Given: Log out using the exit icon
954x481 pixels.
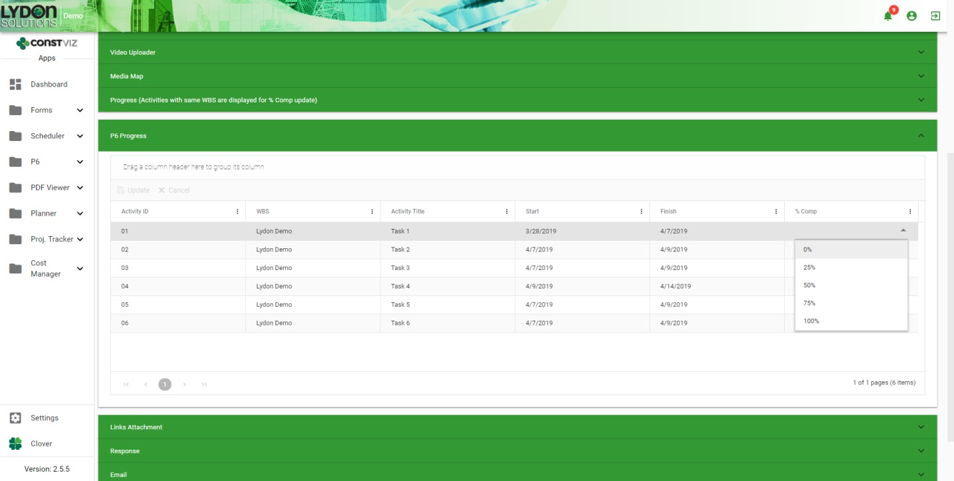Looking at the screenshot, I should pos(935,15).
